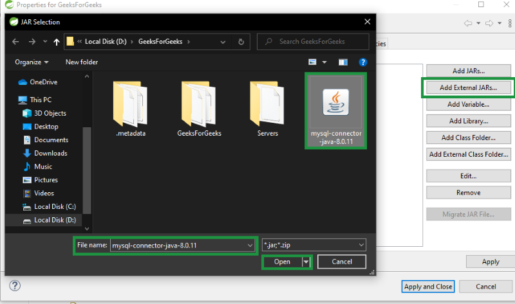Open Desktop in sidebar
The image size is (515, 304).
(41, 127)
